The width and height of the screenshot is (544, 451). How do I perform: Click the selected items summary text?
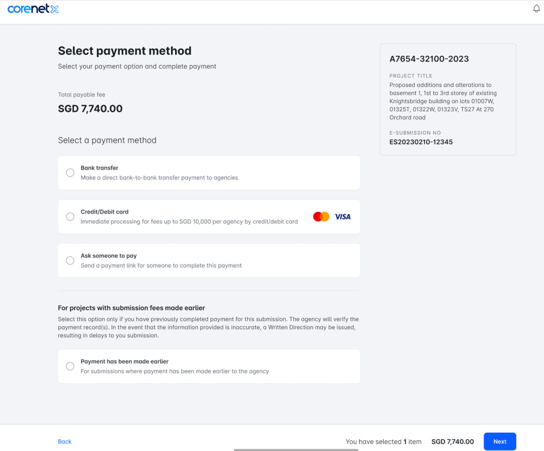point(384,441)
